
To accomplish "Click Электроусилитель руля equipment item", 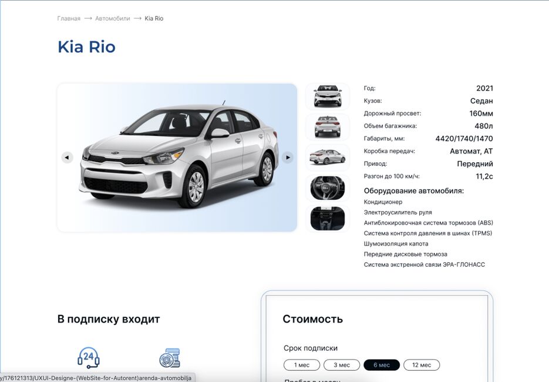I will tap(398, 212).
